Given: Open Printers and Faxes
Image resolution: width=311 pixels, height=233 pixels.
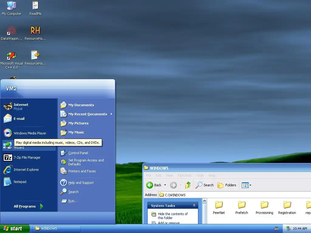Looking at the screenshot, I should [x=86, y=171].
